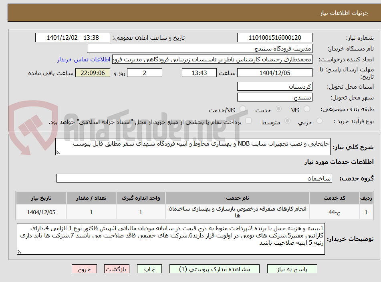Click the نوع فرآیند خرید label
This screenshot has height=282, width=381.
pos(353,121)
